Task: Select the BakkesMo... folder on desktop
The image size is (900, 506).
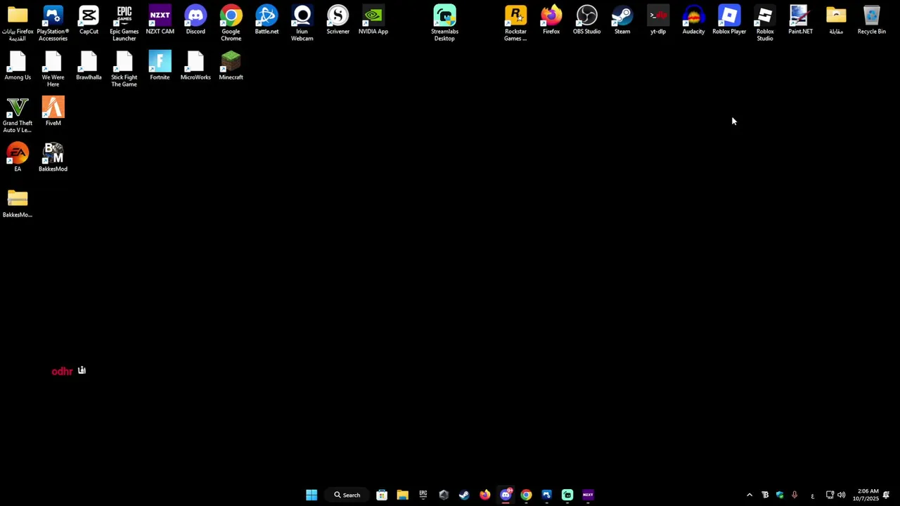Action: (18, 203)
